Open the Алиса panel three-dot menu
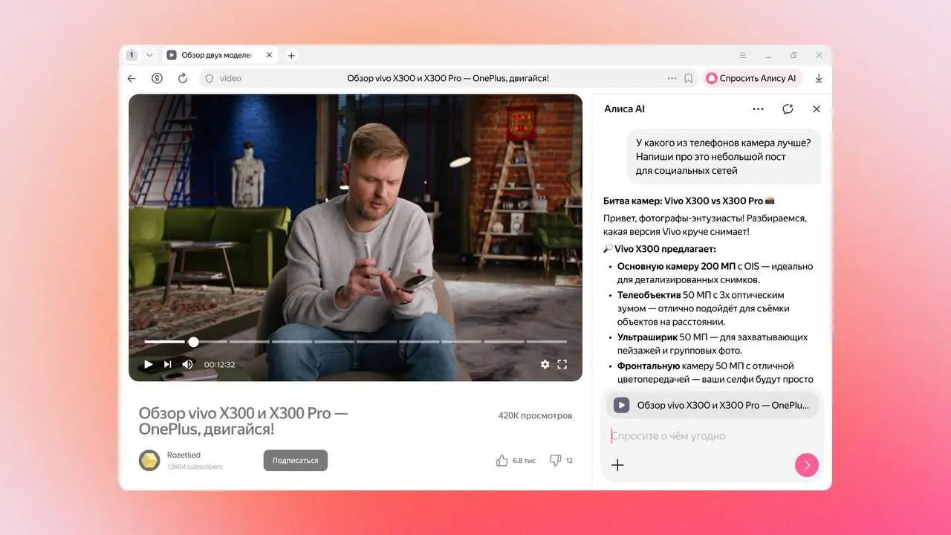951x535 pixels. point(758,108)
